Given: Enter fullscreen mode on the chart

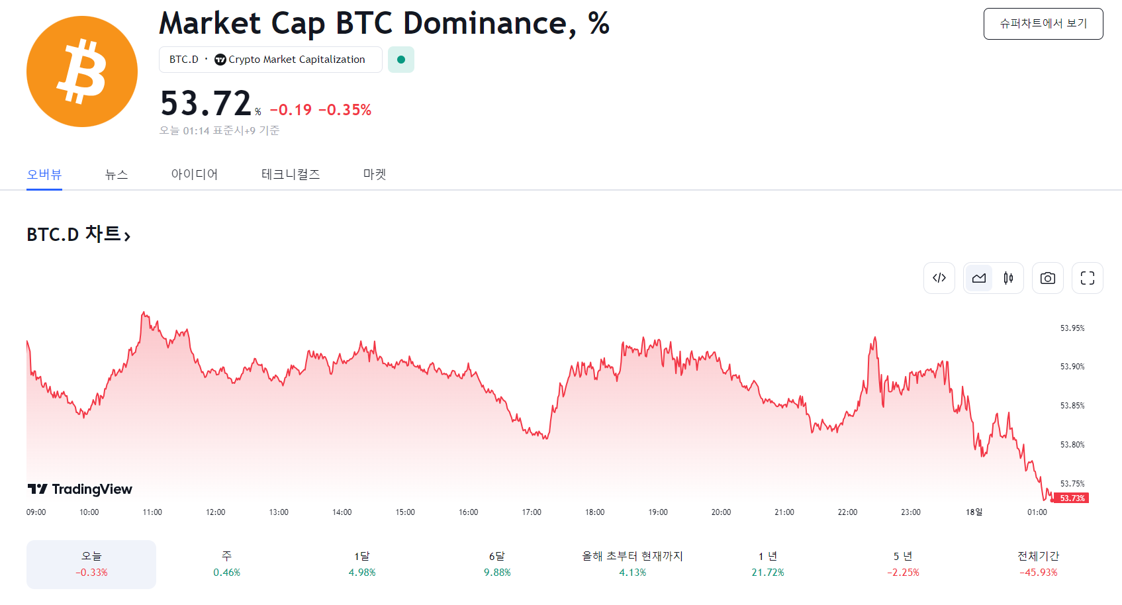Looking at the screenshot, I should coord(1088,278).
